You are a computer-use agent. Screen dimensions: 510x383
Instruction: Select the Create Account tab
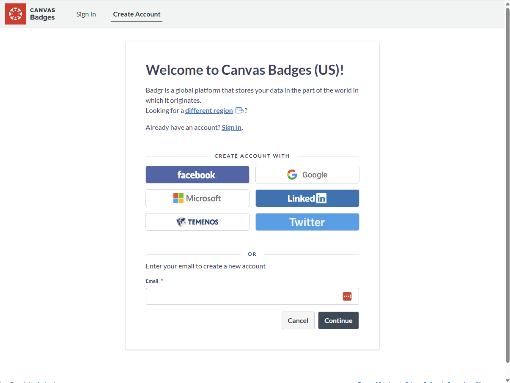pos(137,14)
